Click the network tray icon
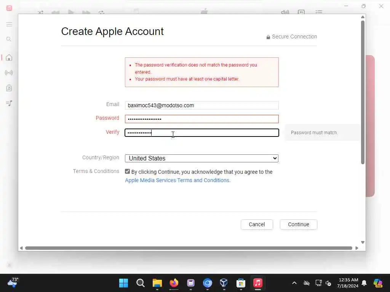 [x=318, y=283]
